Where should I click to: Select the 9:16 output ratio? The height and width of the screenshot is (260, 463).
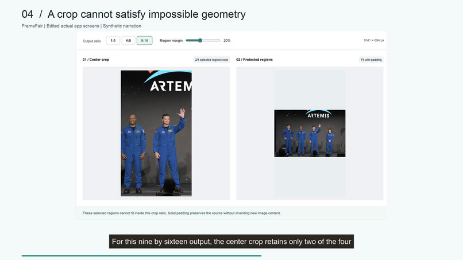tap(144, 40)
